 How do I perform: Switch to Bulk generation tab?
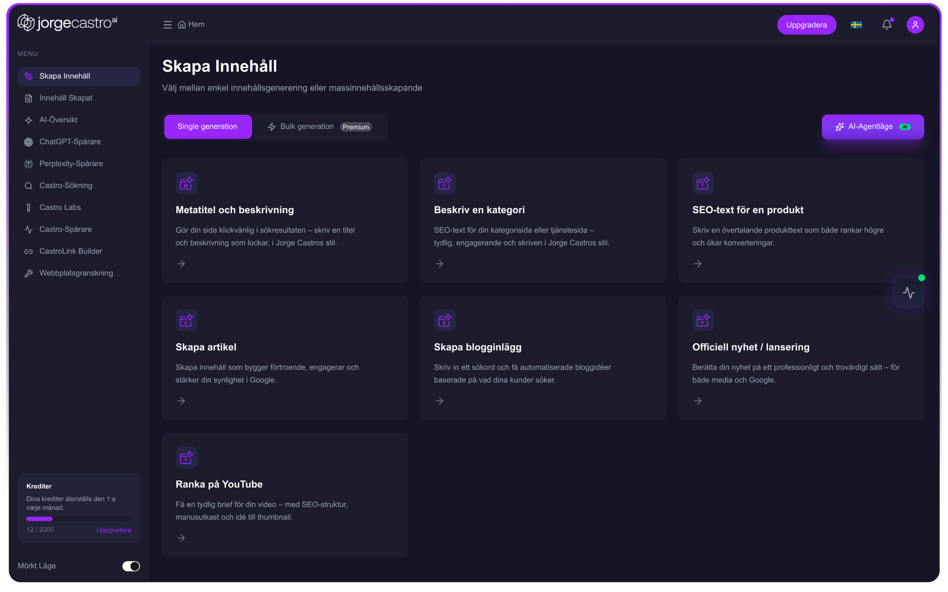[x=320, y=127]
